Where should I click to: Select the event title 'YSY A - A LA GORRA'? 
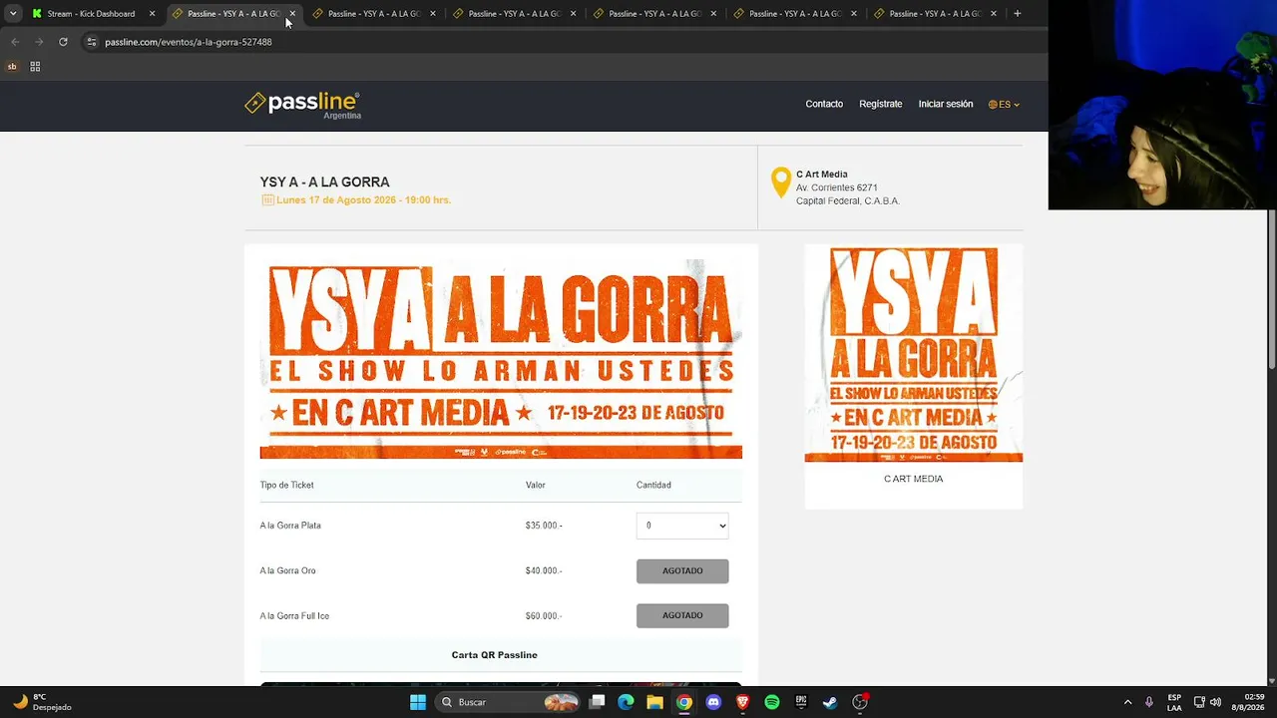(x=324, y=181)
